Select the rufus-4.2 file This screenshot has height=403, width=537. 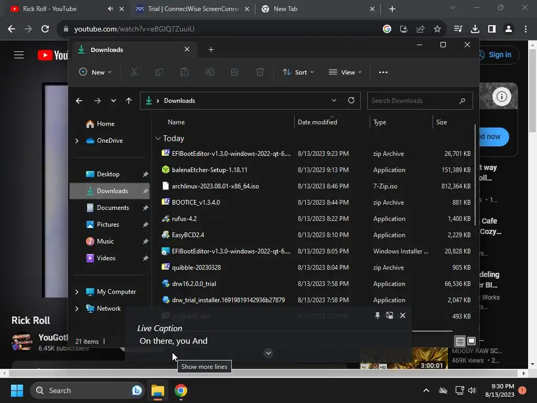(184, 219)
